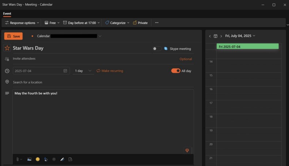289x166 pixels.
Task: Expand the 1 day duration dropdown
Action: (x=83, y=71)
